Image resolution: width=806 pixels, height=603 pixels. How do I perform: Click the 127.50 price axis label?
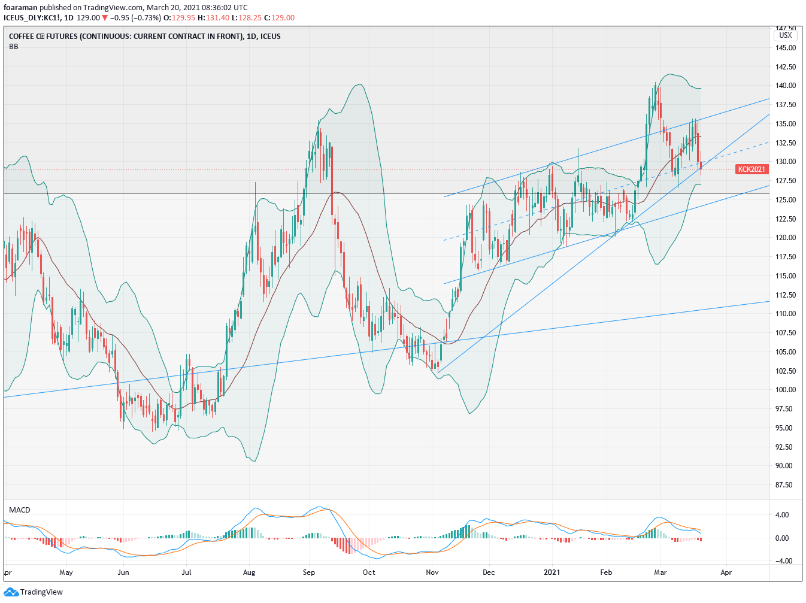(x=786, y=181)
